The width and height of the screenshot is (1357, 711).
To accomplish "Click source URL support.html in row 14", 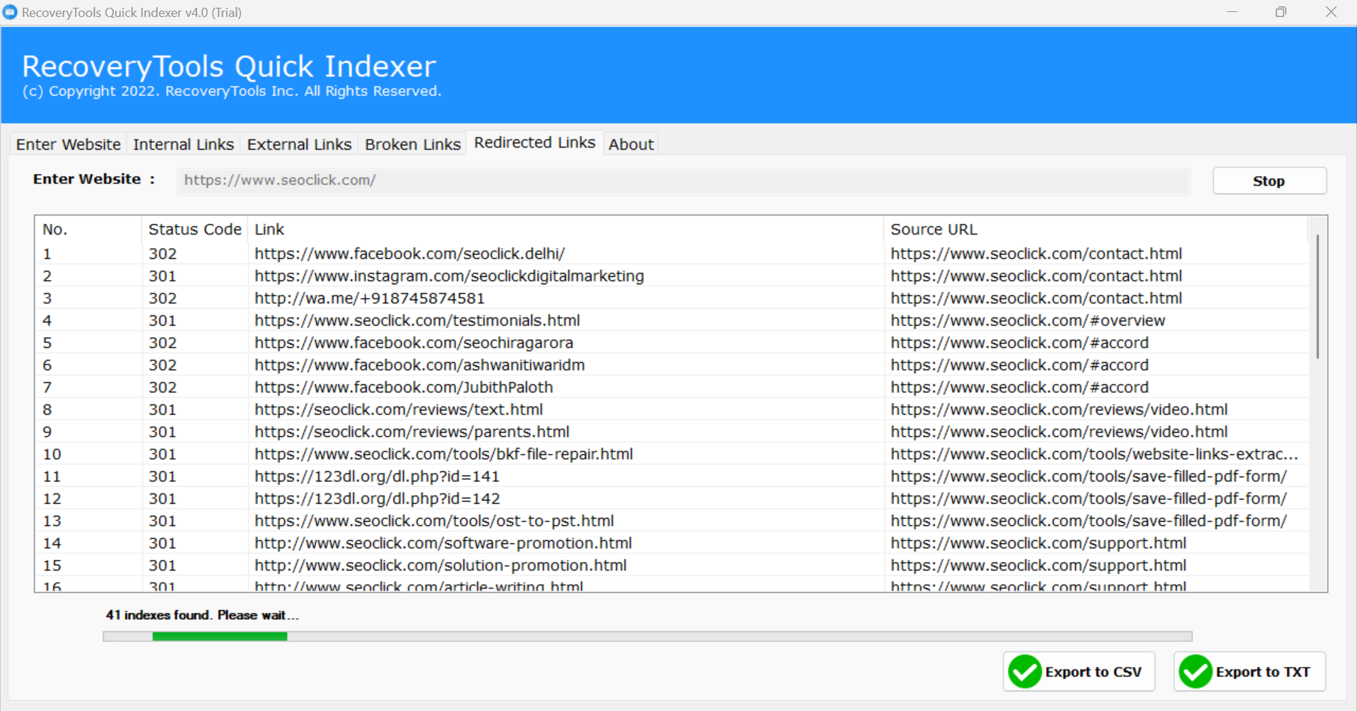I will [1038, 543].
